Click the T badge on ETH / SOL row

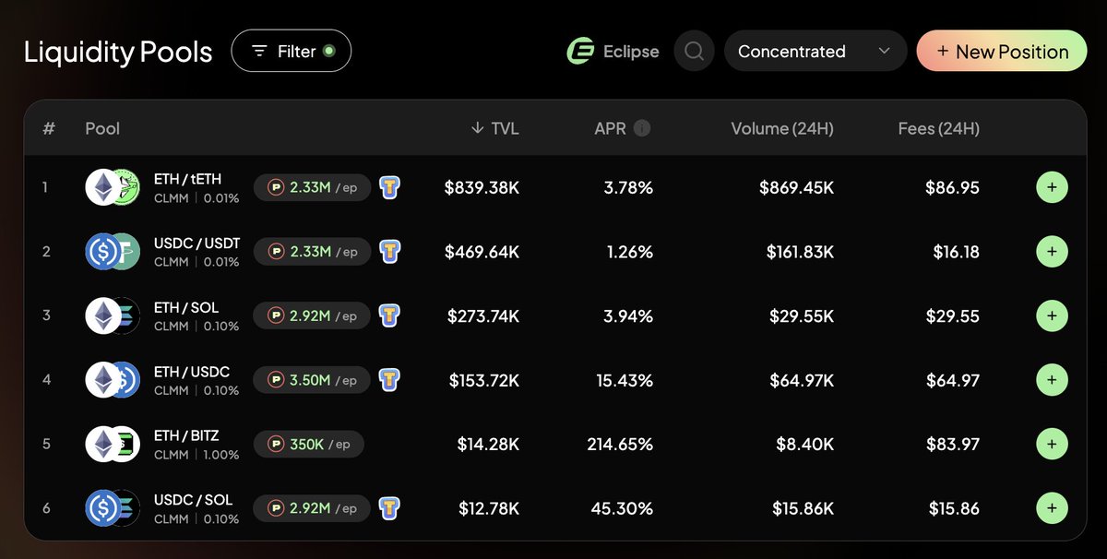pos(390,315)
